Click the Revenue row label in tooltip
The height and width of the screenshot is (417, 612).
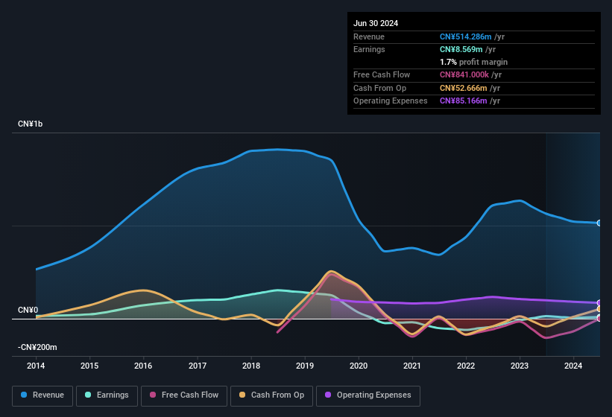pos(369,36)
